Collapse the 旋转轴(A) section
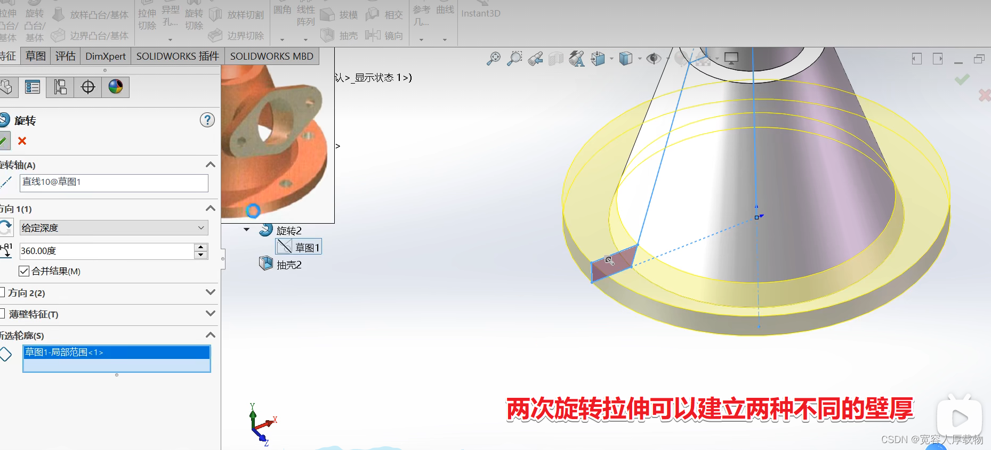Screen dimensions: 991x450 coord(211,165)
